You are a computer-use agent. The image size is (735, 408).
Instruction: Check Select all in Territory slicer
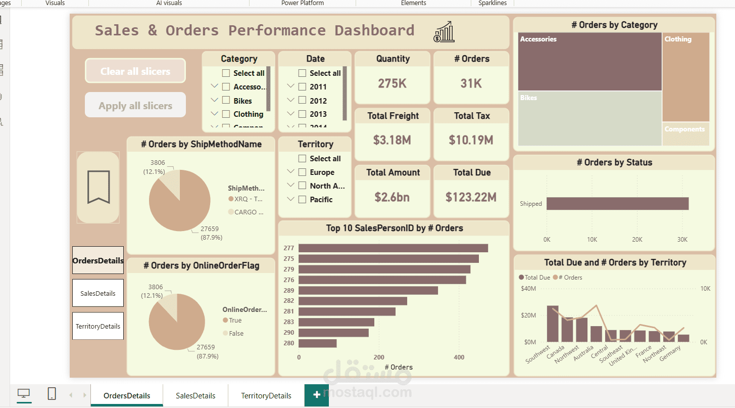point(302,159)
